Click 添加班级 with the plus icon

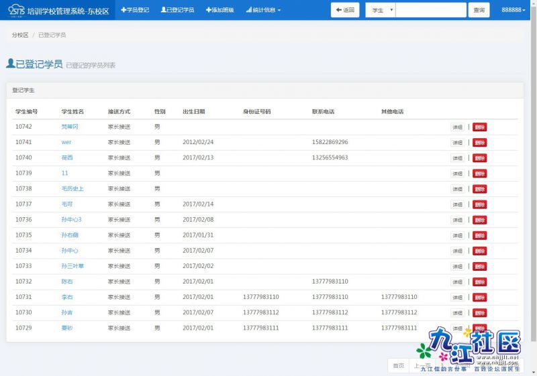coord(220,10)
